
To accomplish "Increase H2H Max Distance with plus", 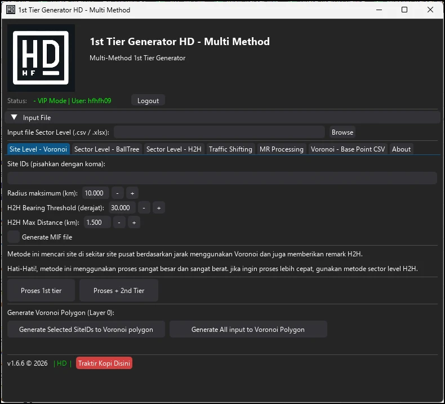I will [134, 222].
